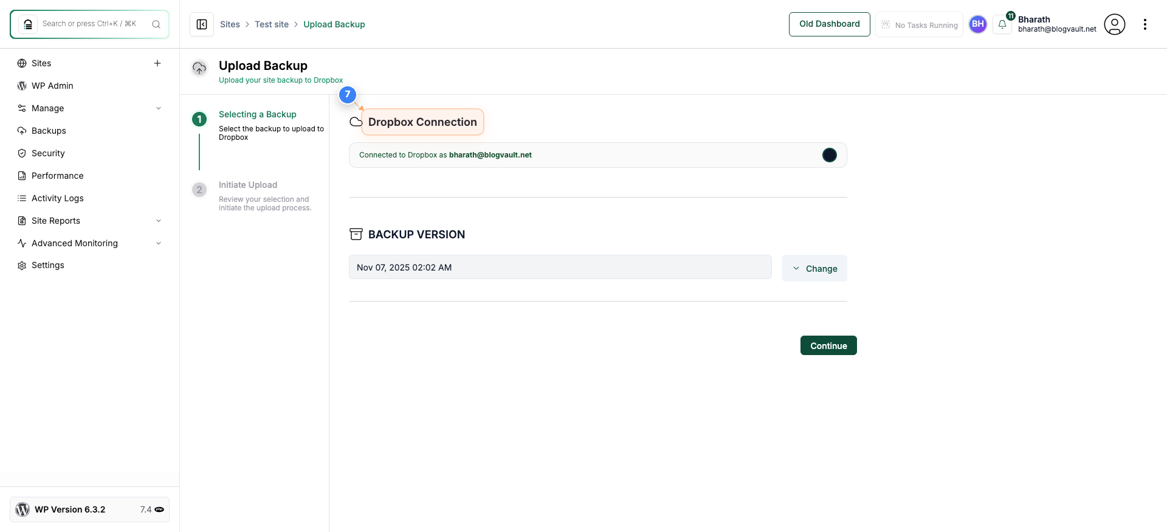Add a new site with plus icon
The width and height of the screenshot is (1167, 532).
tap(157, 63)
